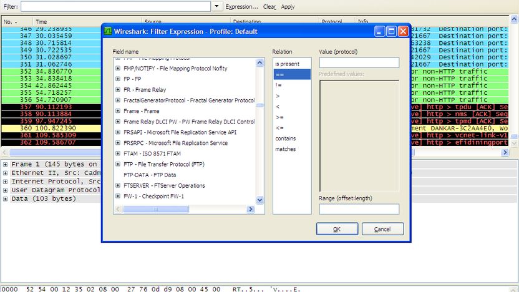Viewport: 519px width, 292px height.
Task: Sort packets by the Time column header
Action: pyautogui.click(x=87, y=22)
